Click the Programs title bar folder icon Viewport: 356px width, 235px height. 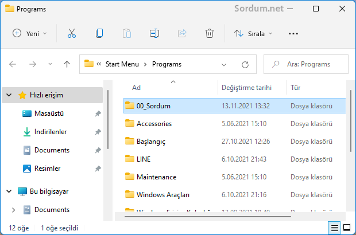pos(10,9)
